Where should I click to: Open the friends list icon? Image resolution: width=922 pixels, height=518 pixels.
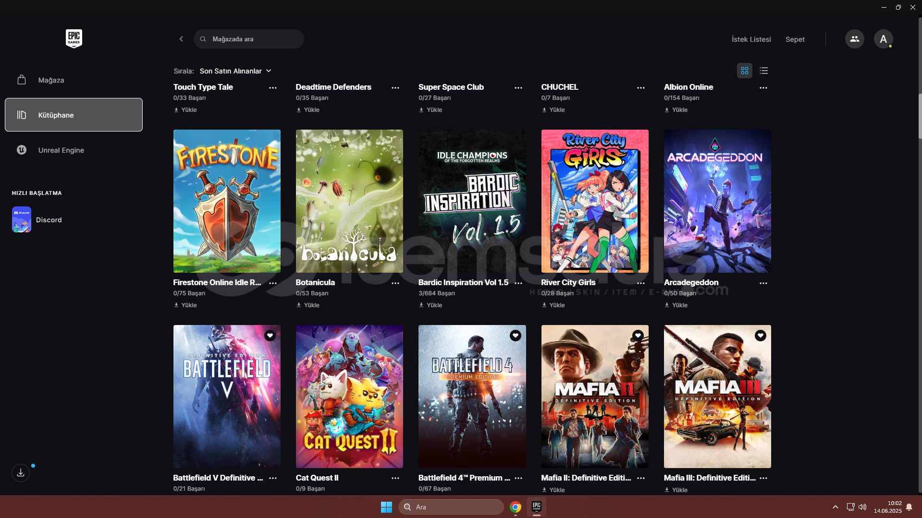click(854, 39)
